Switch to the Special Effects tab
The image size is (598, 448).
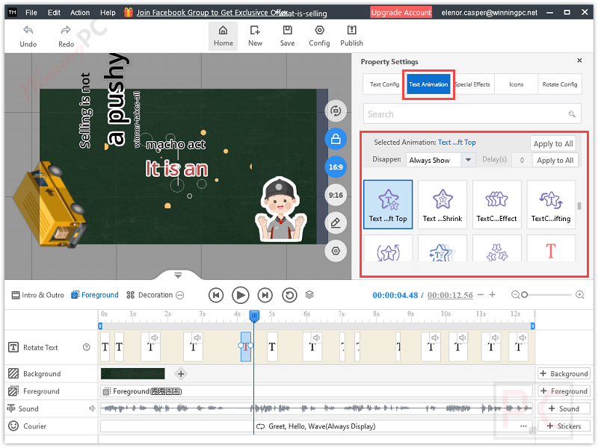472,84
